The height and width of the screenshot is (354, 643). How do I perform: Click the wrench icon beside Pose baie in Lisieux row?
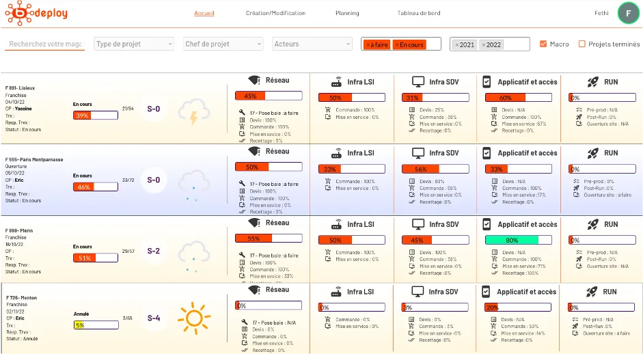242,112
